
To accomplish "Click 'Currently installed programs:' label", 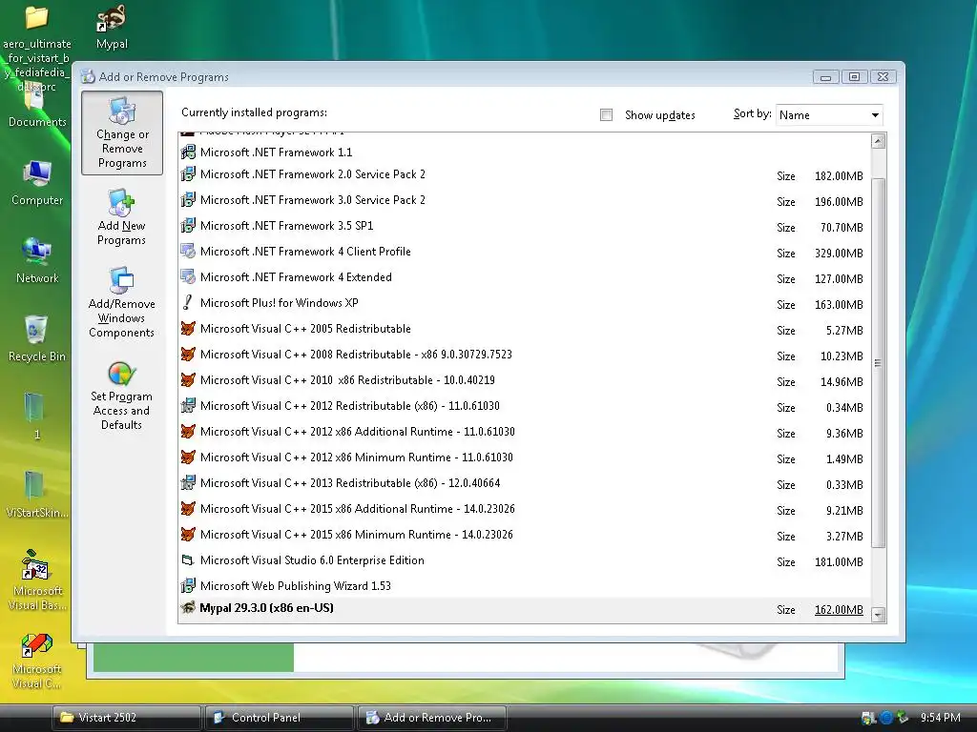I will tap(254, 112).
